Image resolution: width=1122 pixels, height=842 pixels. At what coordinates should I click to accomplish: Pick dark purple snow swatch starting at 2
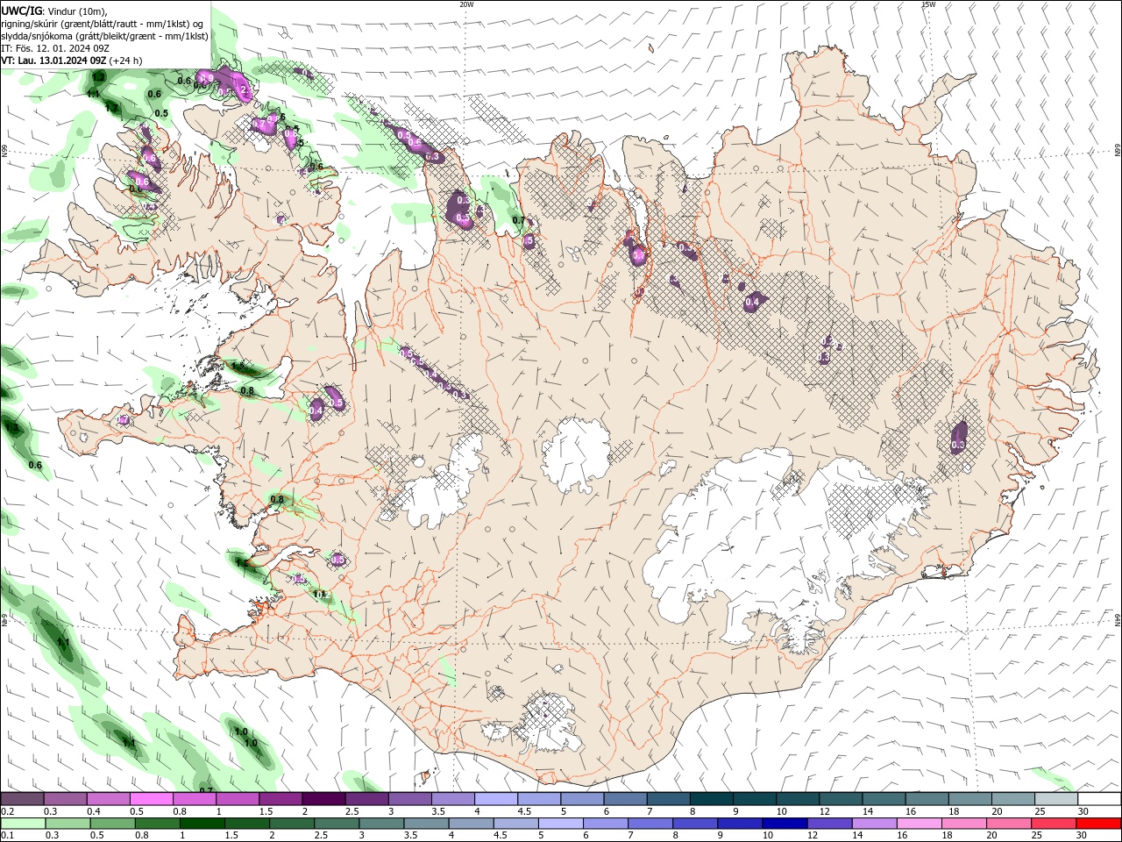[x=323, y=799]
